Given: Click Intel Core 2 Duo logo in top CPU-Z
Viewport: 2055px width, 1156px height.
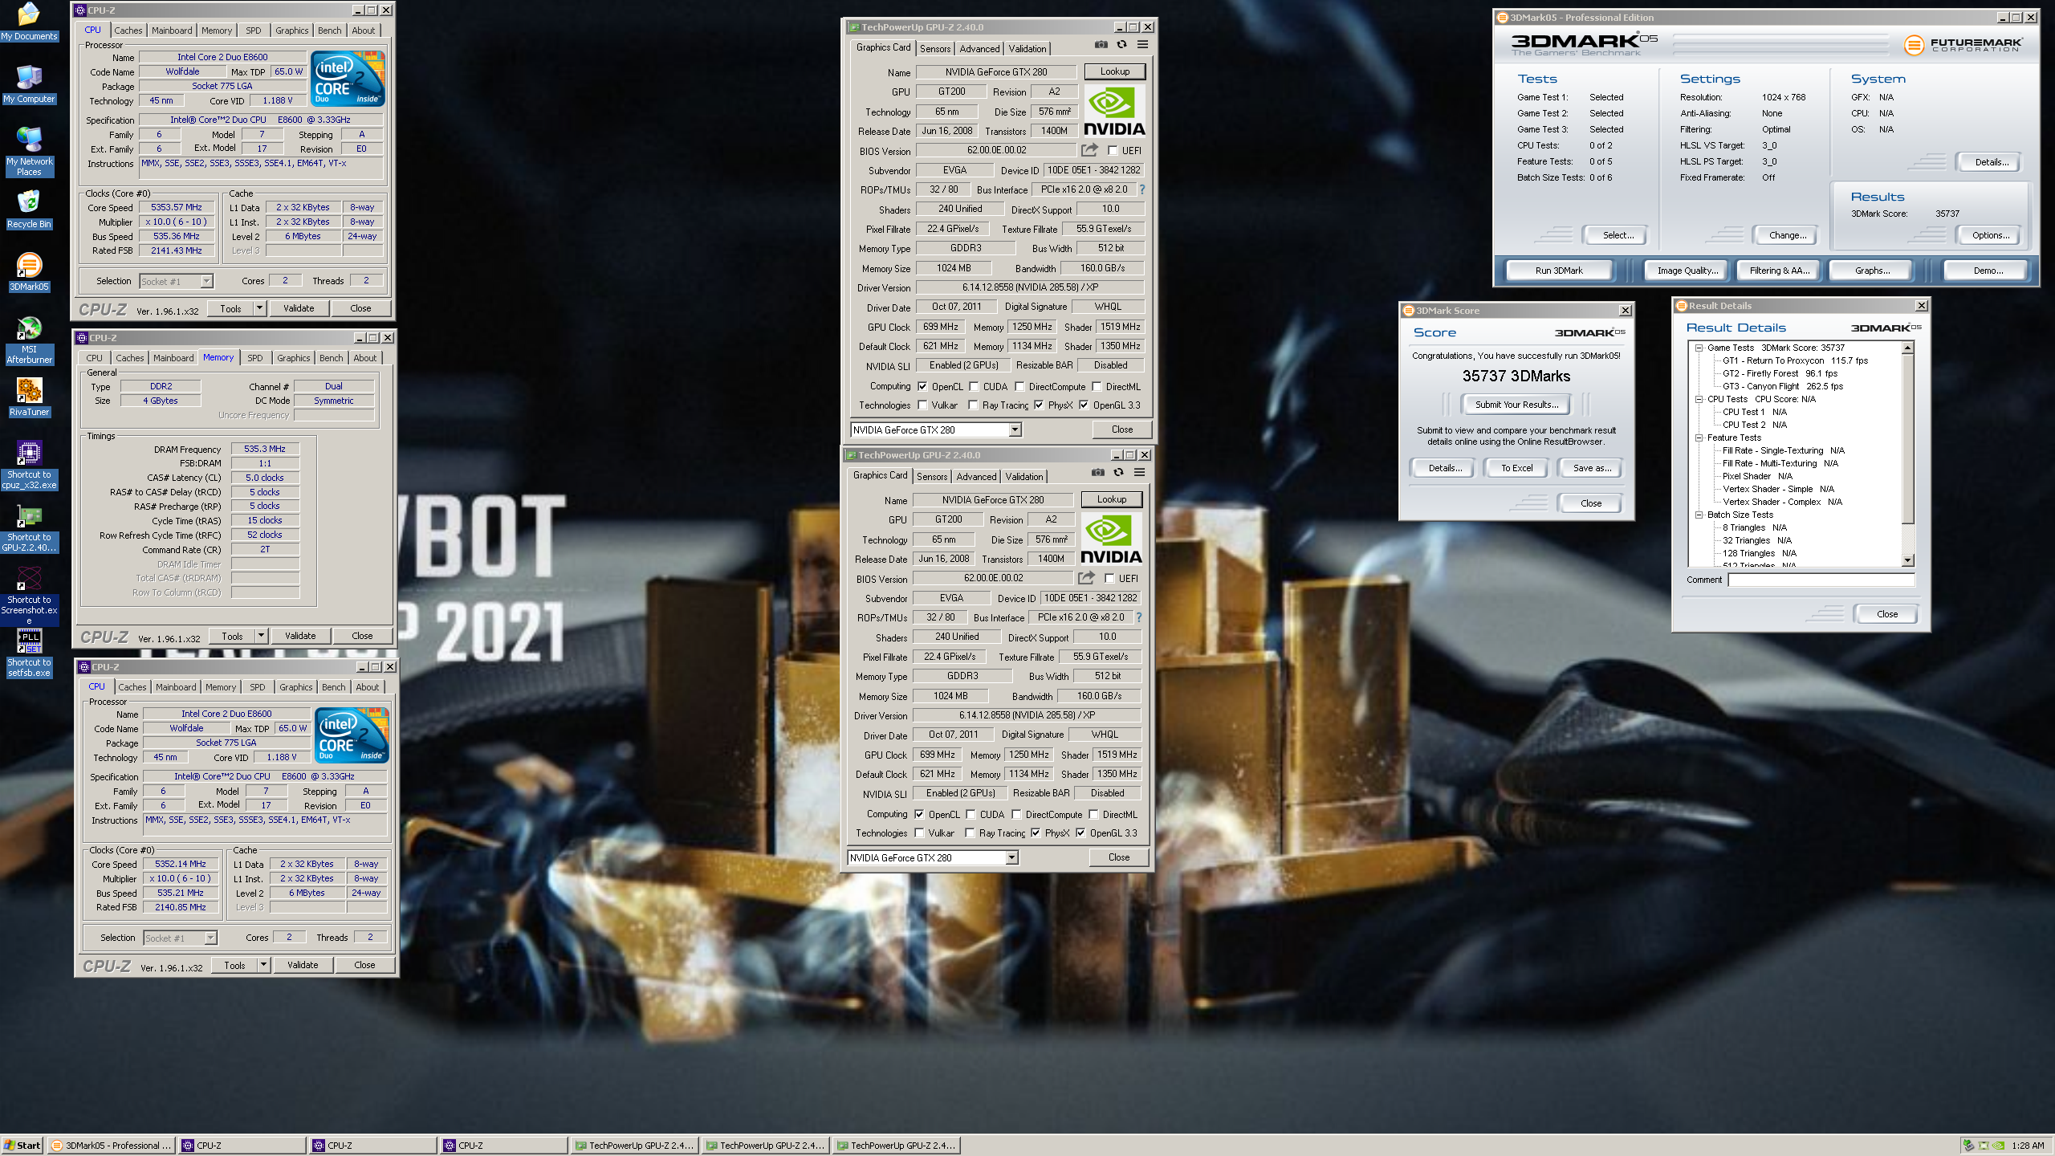Looking at the screenshot, I should coord(348,79).
